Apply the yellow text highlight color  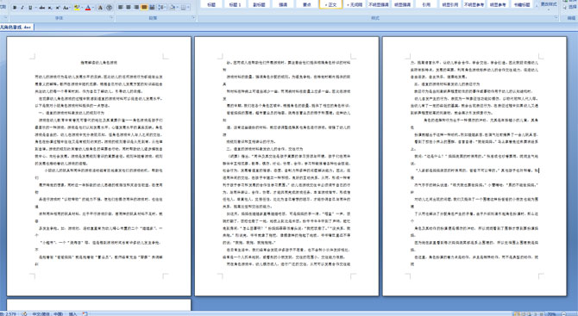(76, 8)
